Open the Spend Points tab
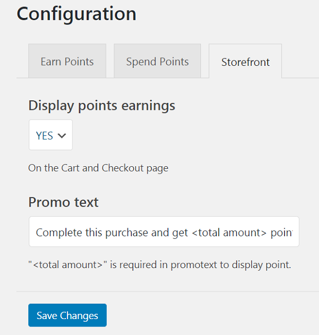The height and width of the screenshot is (335, 319). 157,62
